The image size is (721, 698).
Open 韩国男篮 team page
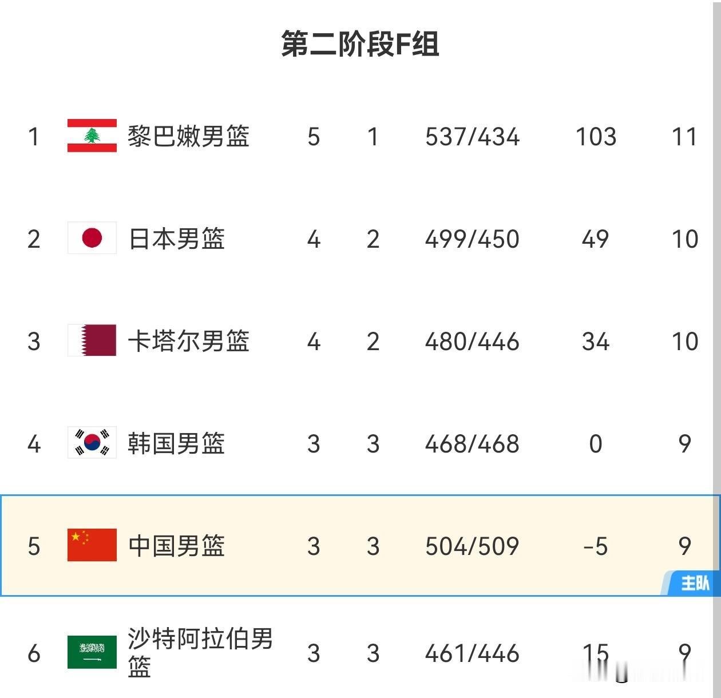coord(176,443)
